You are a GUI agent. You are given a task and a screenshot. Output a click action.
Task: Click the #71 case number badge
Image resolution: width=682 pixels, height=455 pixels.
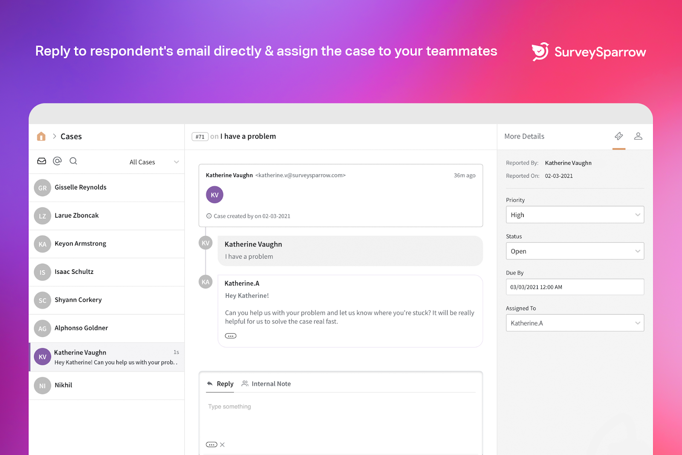coord(200,137)
